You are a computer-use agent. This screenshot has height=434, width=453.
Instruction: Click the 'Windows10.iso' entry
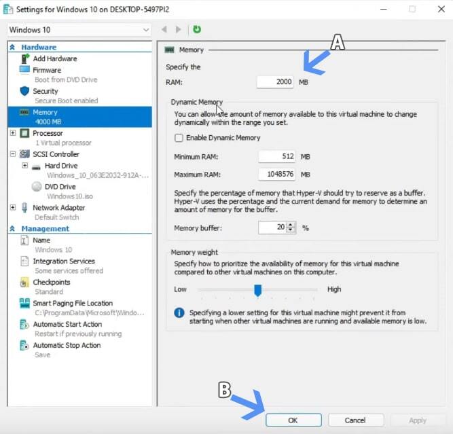(70, 196)
